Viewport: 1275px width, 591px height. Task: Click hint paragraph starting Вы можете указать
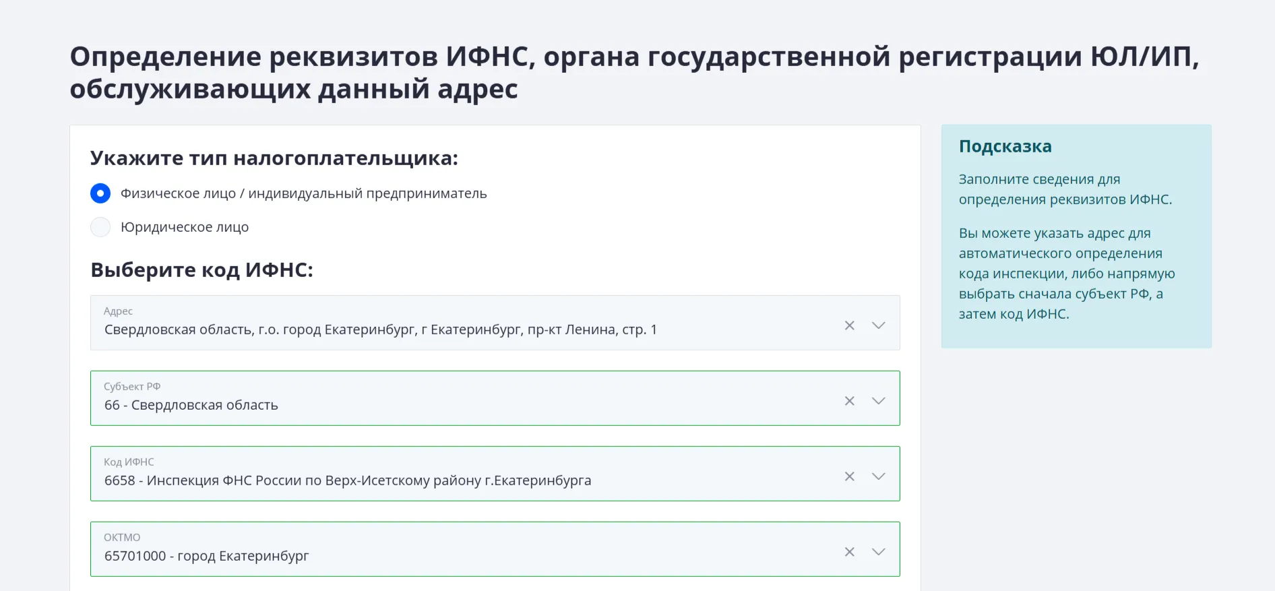(1066, 274)
